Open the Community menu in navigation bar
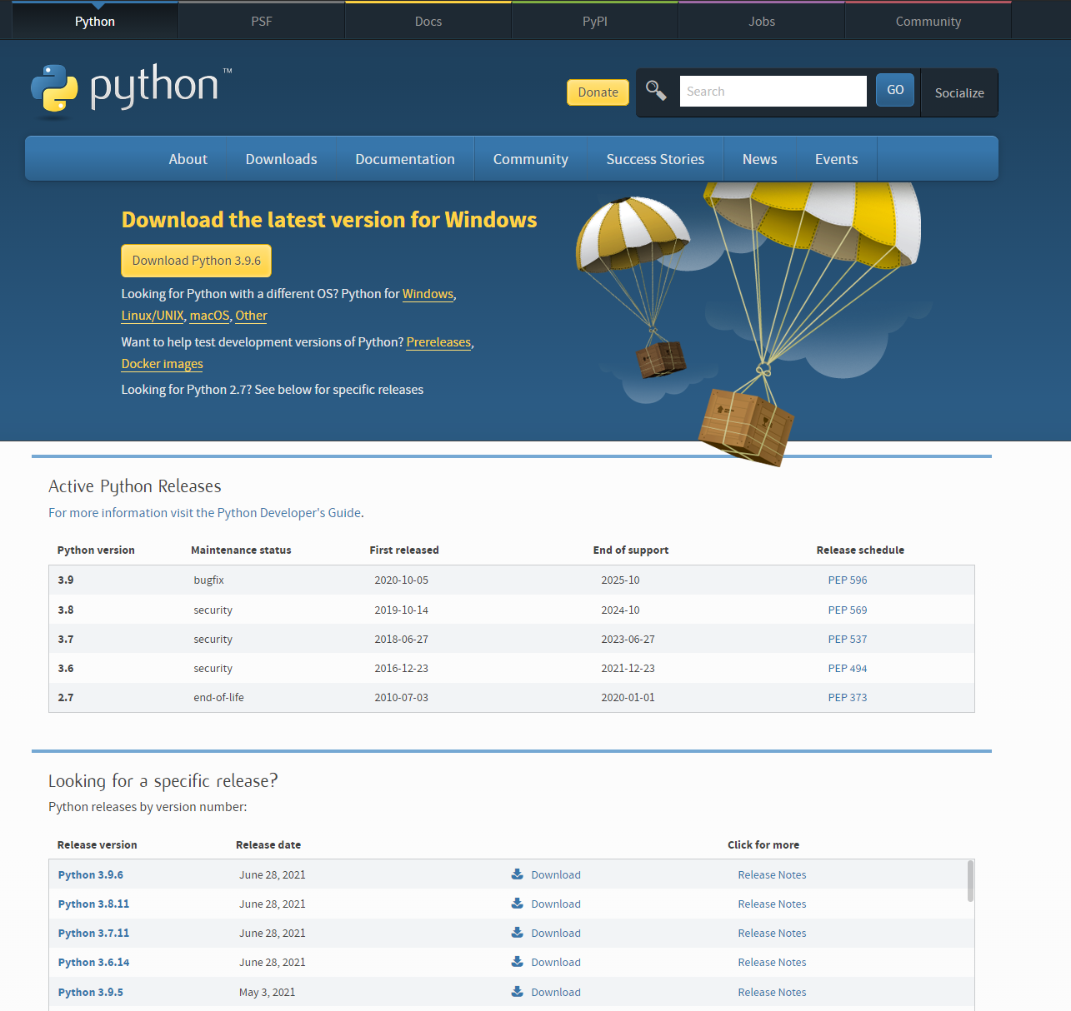 (531, 159)
